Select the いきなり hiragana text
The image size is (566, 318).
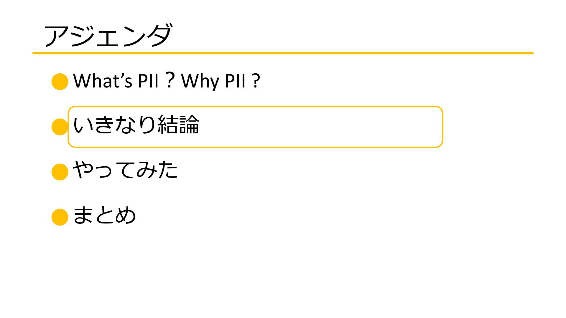tap(114, 125)
